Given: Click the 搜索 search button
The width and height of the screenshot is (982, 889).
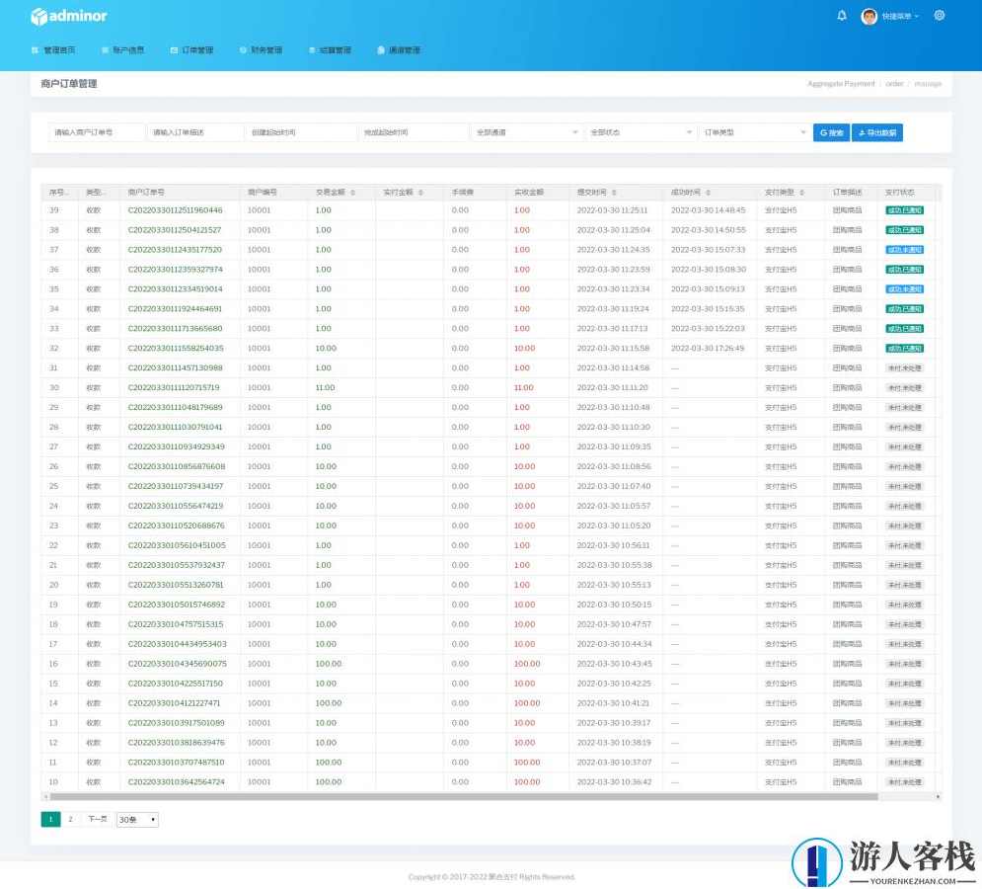Looking at the screenshot, I should (x=833, y=130).
